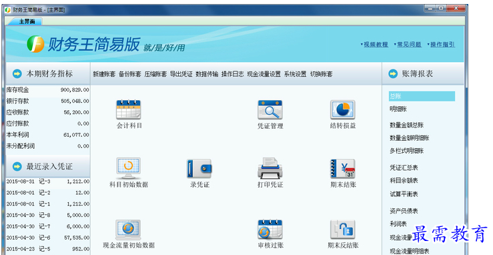Open 试算平衡表 report

[404, 194]
